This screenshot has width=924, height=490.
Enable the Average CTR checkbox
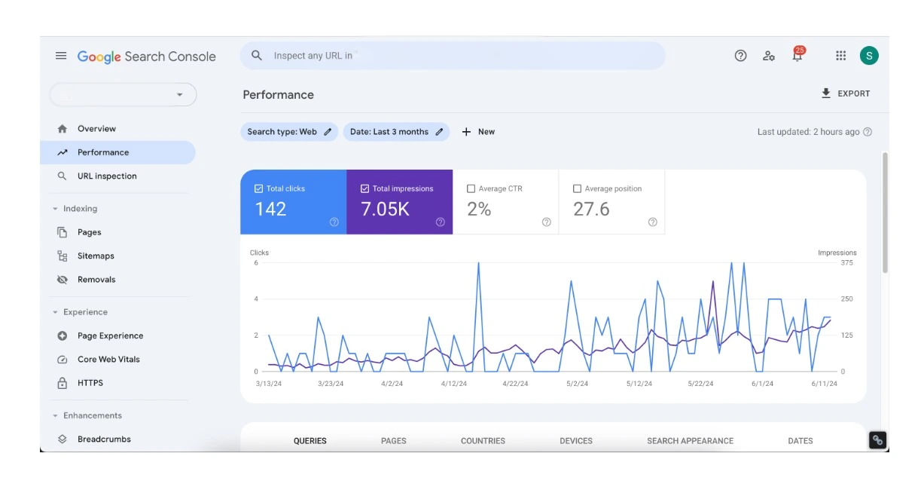pos(471,189)
